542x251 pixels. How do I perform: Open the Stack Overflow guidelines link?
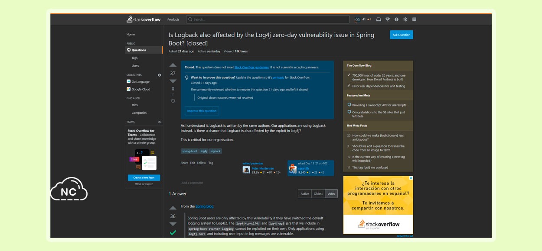click(251, 67)
